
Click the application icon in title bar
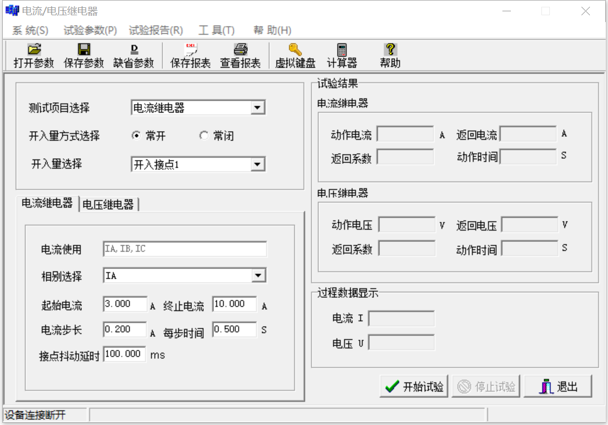point(12,9)
